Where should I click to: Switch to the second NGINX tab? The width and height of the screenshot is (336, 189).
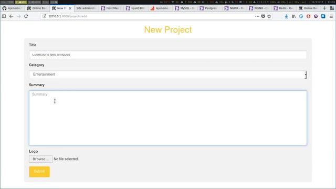pyautogui.click(x=259, y=8)
